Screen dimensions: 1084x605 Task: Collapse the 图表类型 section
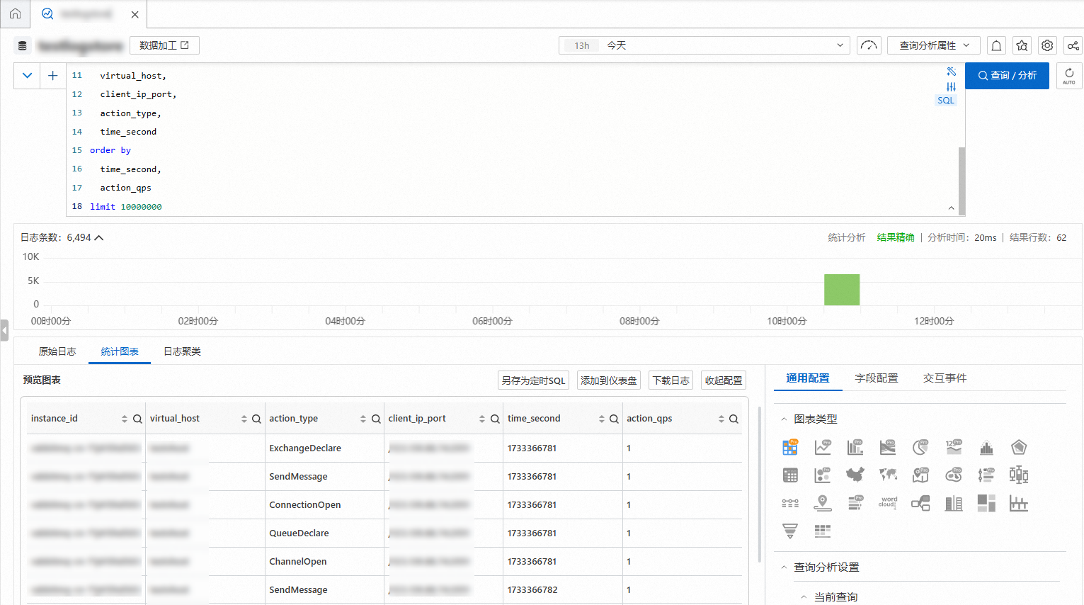[784, 419]
